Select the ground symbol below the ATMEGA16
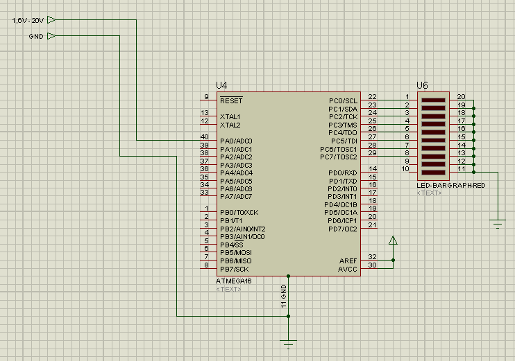This screenshot has height=361, width=515. point(289,341)
